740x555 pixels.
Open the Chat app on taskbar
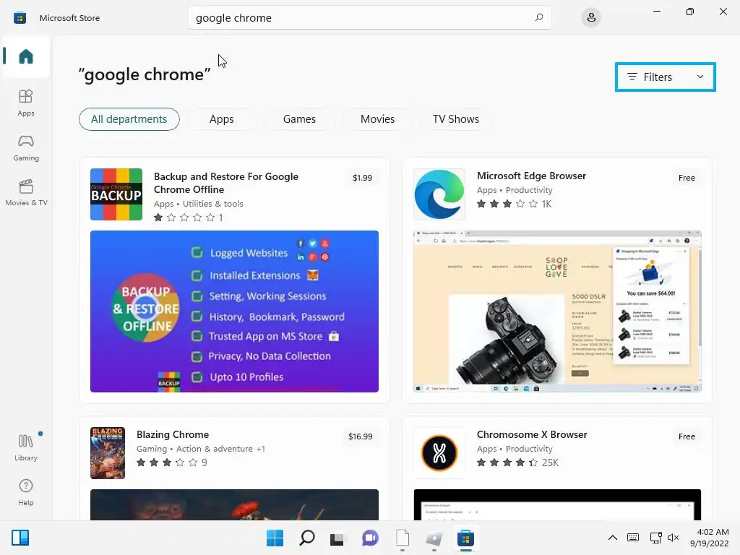pyautogui.click(x=370, y=538)
